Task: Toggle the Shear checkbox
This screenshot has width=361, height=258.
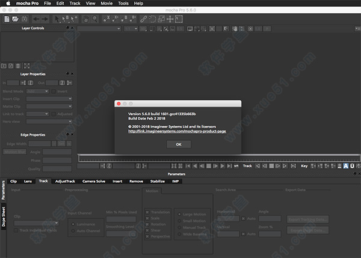Action: (147, 230)
